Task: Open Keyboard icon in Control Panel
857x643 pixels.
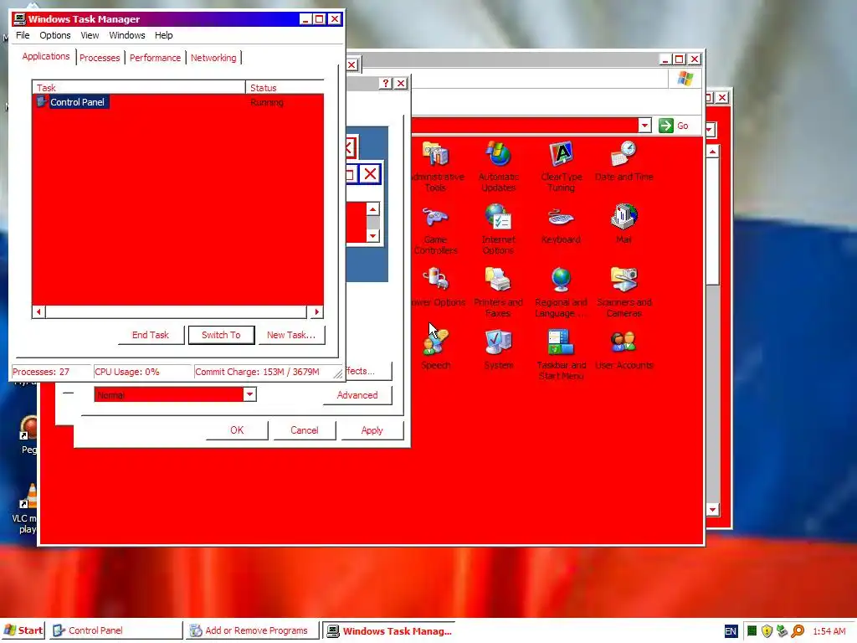Action: pyautogui.click(x=561, y=224)
